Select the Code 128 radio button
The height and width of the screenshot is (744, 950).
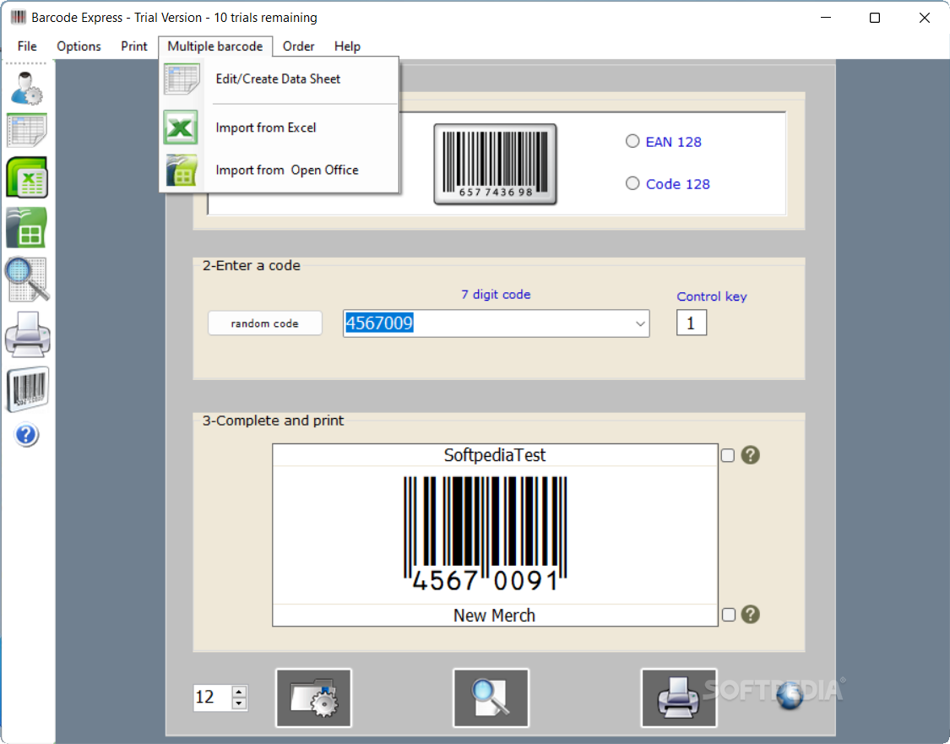pos(632,183)
